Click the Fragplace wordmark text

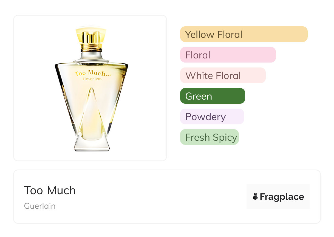click(x=282, y=197)
